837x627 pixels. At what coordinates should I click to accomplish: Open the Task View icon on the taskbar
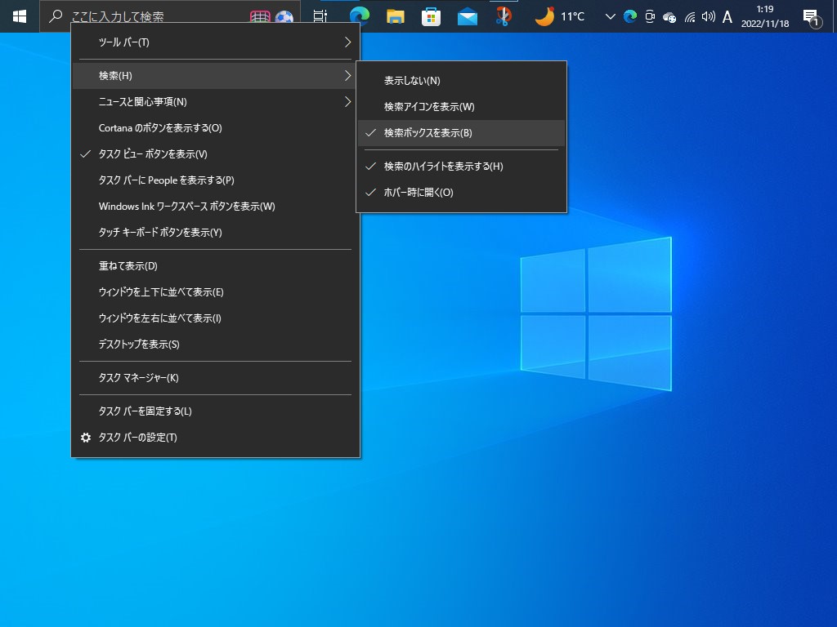coord(320,16)
